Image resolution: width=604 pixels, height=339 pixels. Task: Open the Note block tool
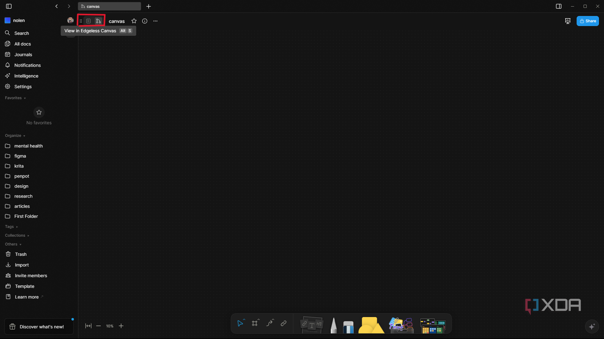click(x=311, y=324)
